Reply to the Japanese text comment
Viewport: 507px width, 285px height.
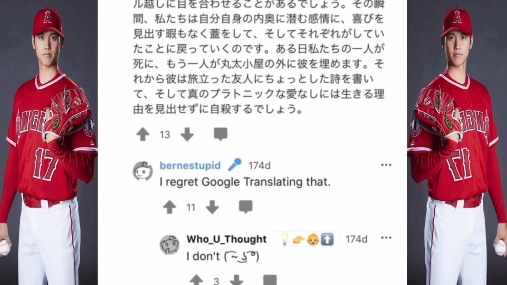(x=221, y=134)
